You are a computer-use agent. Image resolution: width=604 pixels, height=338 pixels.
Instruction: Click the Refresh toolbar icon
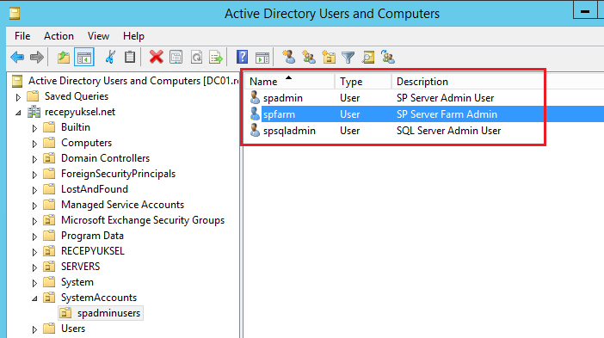coord(196,58)
